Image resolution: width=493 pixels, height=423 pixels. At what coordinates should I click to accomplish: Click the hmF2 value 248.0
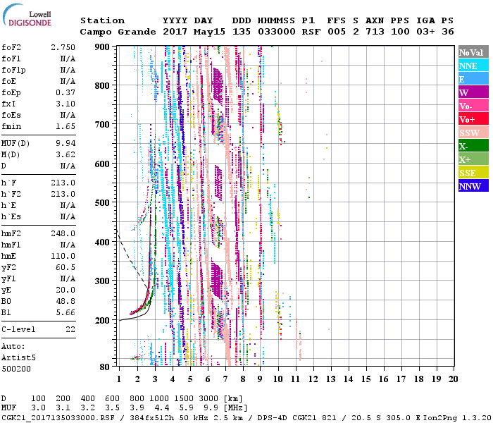coord(63,233)
